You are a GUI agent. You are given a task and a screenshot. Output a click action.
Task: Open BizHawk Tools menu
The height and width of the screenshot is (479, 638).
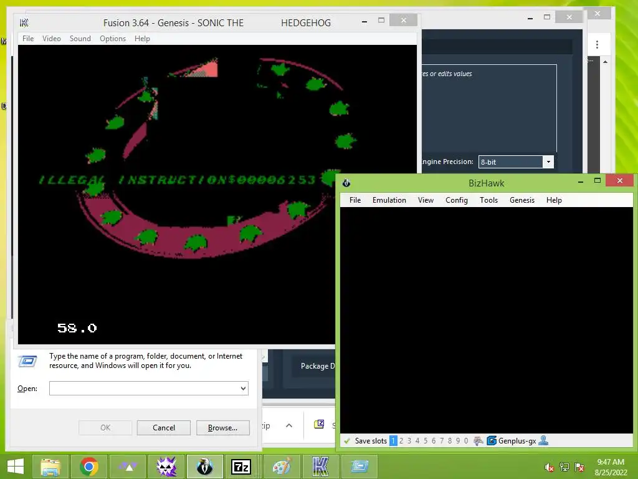point(488,200)
